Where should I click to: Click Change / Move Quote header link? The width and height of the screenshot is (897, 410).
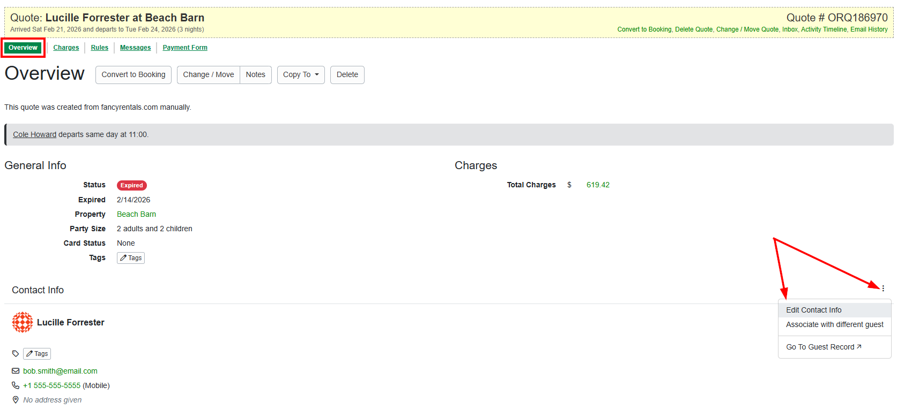[x=747, y=29]
